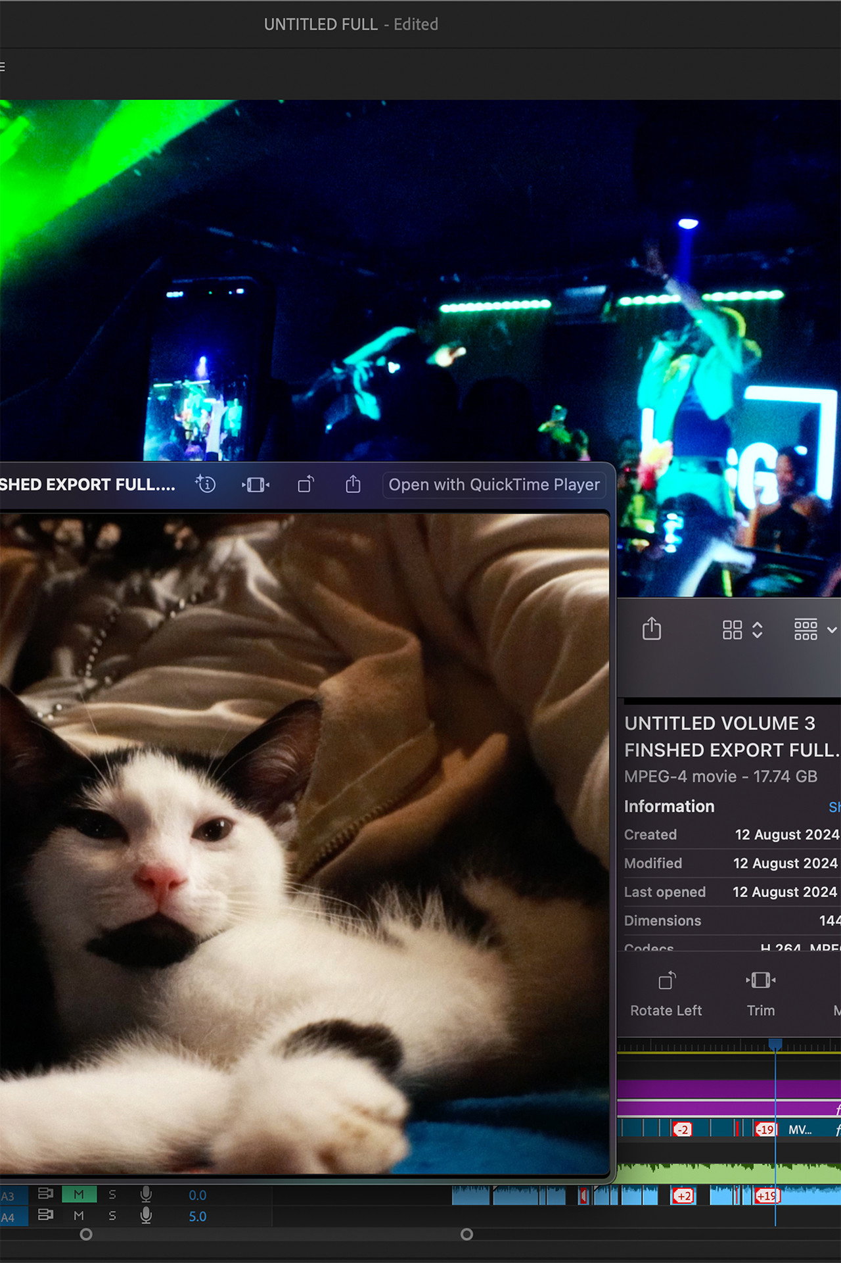Click the A3 track header label
The width and height of the screenshot is (841, 1263).
point(9,1196)
